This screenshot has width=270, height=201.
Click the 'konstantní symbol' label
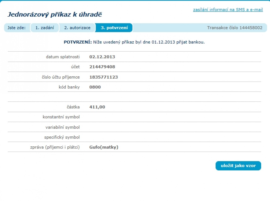click(61, 117)
